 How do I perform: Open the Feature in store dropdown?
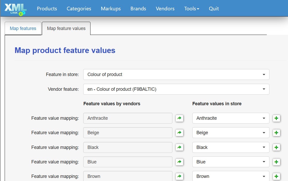click(176, 74)
